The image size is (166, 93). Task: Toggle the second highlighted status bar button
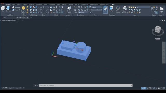[x=145, y=88]
